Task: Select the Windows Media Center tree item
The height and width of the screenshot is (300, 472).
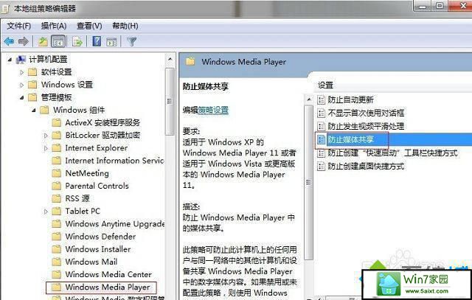Action: coord(108,274)
